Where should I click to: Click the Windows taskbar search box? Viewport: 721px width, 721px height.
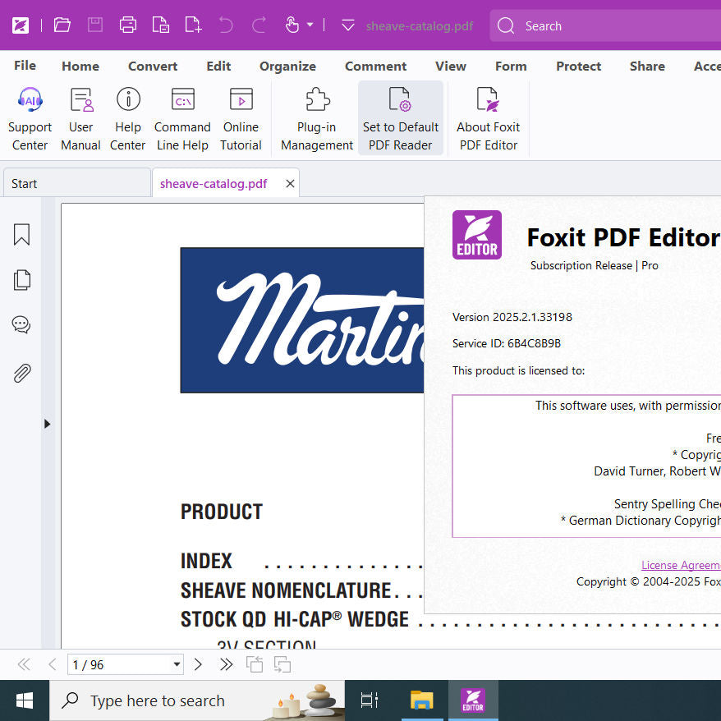pyautogui.click(x=197, y=700)
